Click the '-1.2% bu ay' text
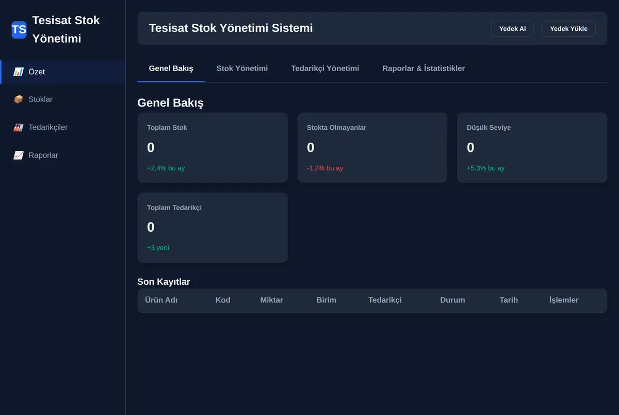Viewport: 619px width, 415px height. (x=325, y=168)
